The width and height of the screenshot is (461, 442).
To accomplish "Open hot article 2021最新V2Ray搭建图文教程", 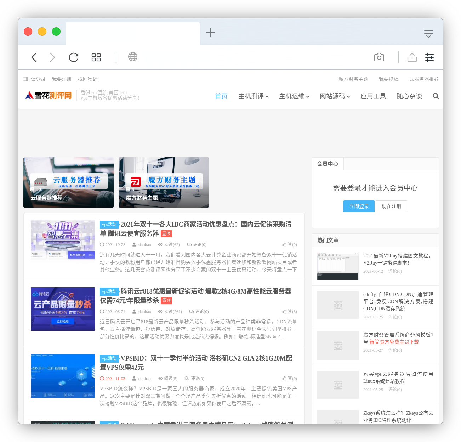I will point(398,259).
